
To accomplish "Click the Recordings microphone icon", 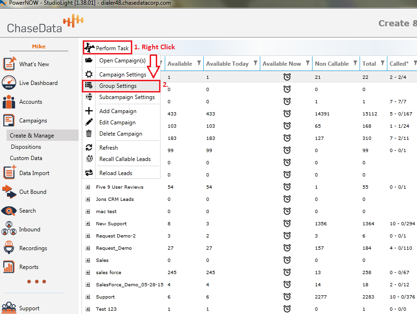I will coord(9,248).
